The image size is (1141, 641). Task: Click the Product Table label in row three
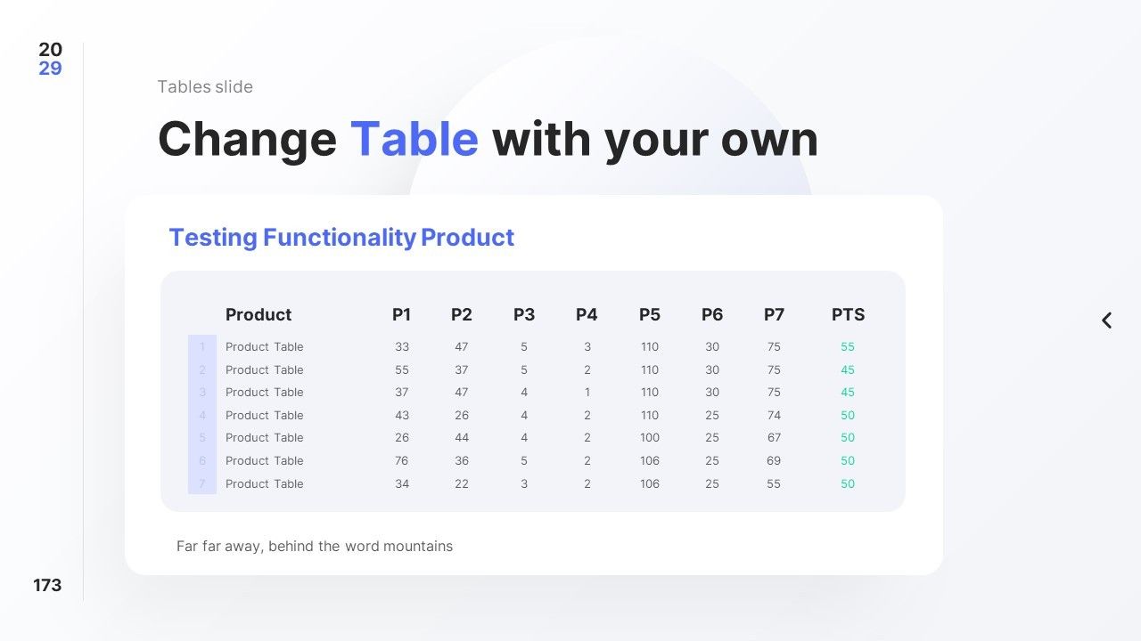point(264,393)
